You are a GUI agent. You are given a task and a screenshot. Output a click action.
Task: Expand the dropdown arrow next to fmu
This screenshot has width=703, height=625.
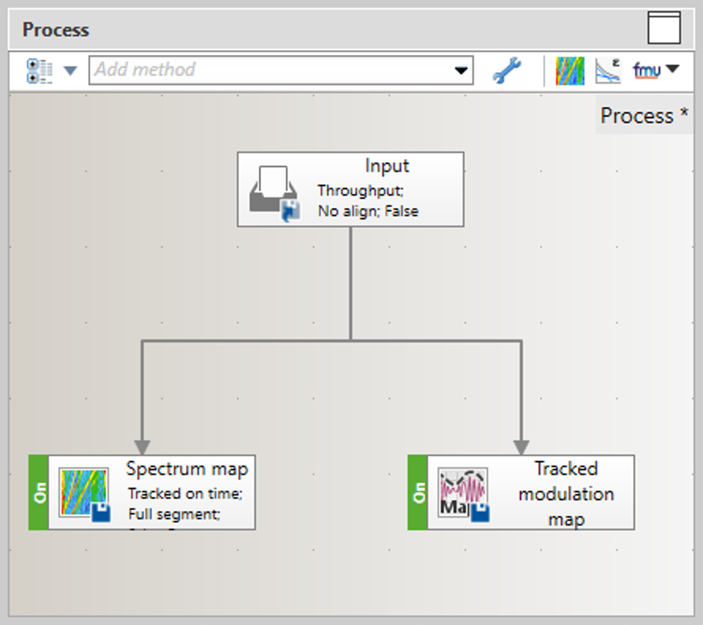click(x=672, y=70)
